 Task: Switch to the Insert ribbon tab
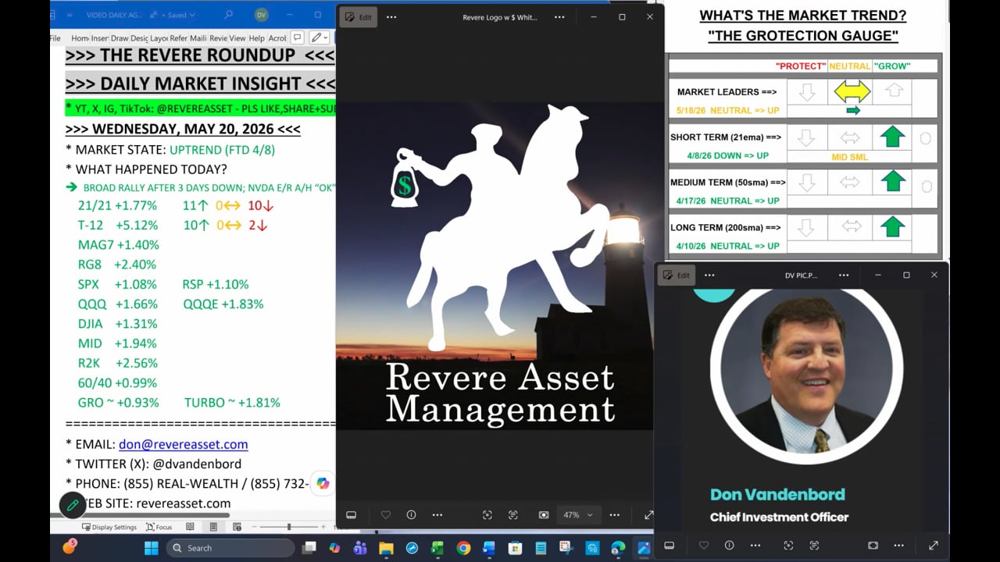(x=99, y=38)
